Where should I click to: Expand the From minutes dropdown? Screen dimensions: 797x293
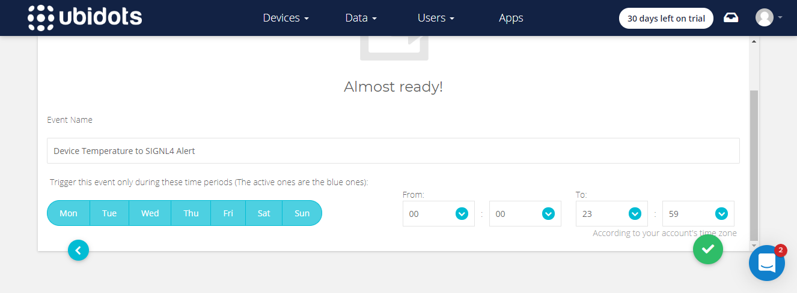[x=525, y=214]
